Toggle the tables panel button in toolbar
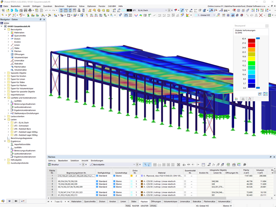This screenshot has width=276, height=207. tap(66, 10)
